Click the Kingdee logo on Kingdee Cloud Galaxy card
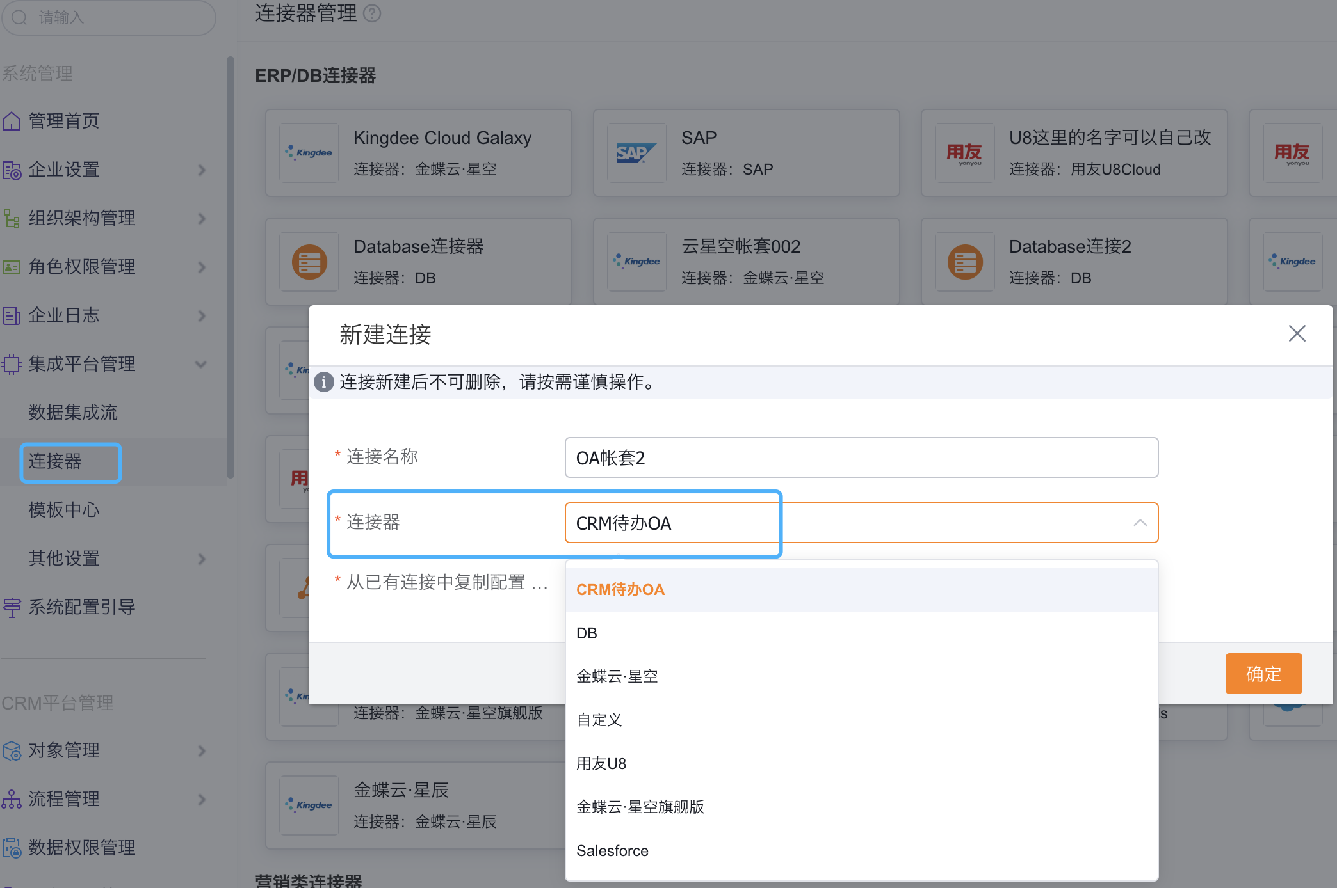The image size is (1337, 888). point(309,153)
